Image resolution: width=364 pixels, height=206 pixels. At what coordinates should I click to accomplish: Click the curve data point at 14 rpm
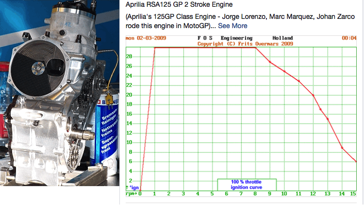point(342,148)
